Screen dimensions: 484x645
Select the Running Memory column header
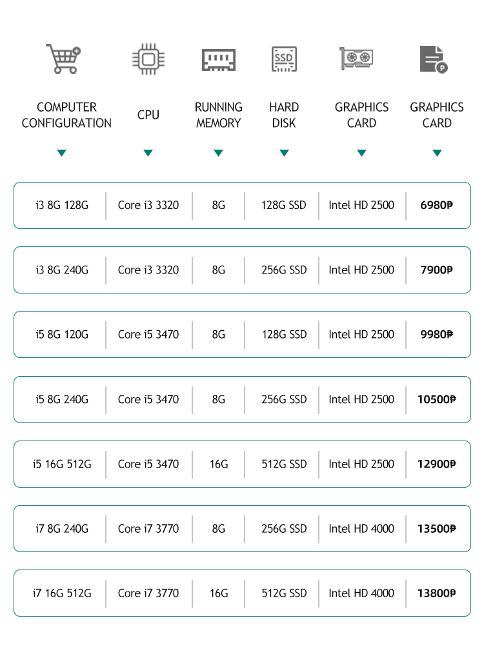pos(218,115)
